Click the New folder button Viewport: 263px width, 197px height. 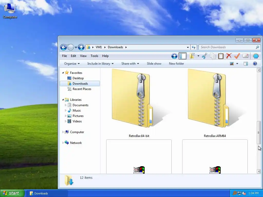click(x=176, y=64)
